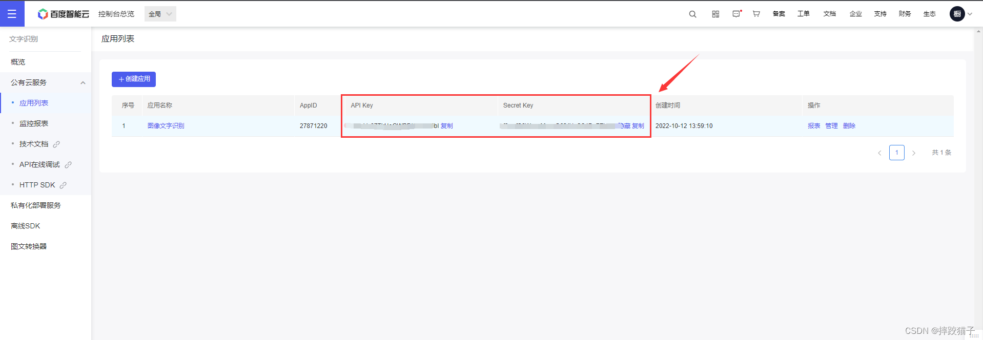Go to previous page arrow

[879, 153]
